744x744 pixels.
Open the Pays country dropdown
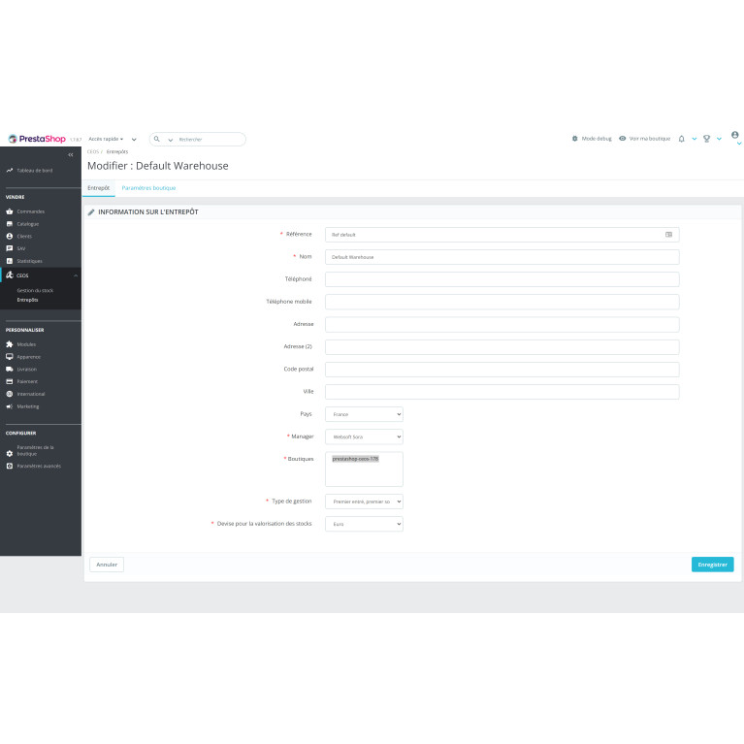point(363,414)
